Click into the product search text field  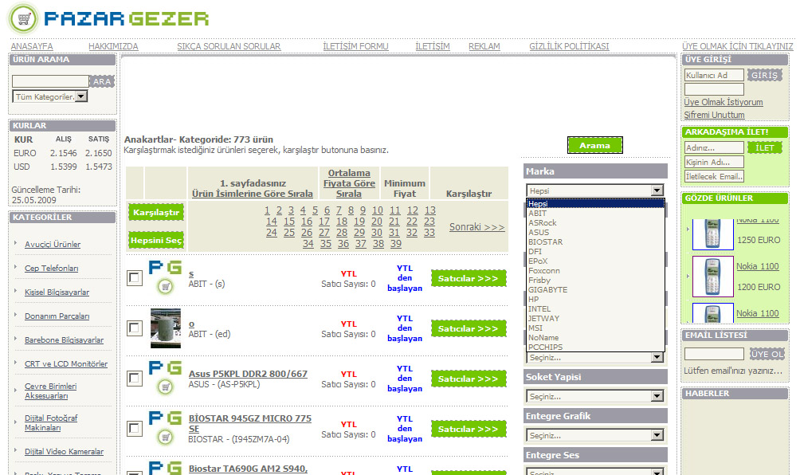pos(50,81)
